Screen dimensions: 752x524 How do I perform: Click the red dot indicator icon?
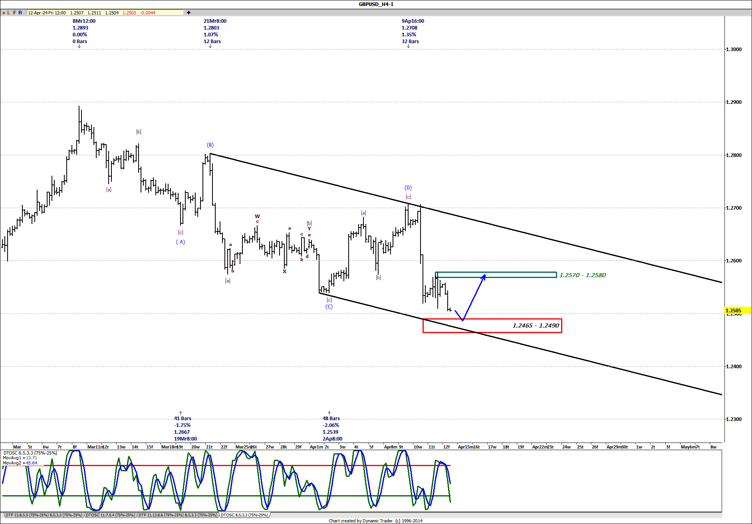point(4,13)
